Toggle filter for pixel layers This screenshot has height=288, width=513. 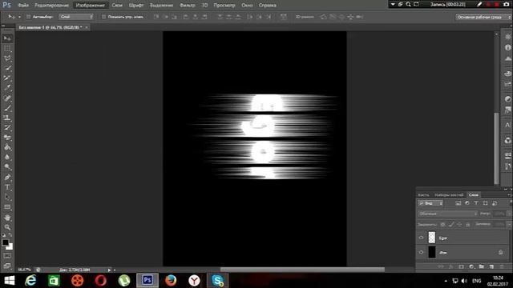(x=458, y=203)
